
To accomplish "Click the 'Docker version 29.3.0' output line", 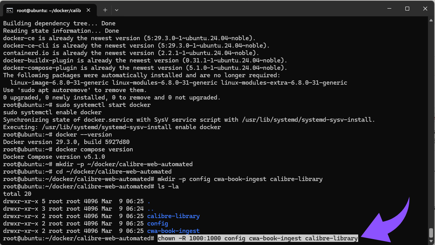I will point(66,142).
